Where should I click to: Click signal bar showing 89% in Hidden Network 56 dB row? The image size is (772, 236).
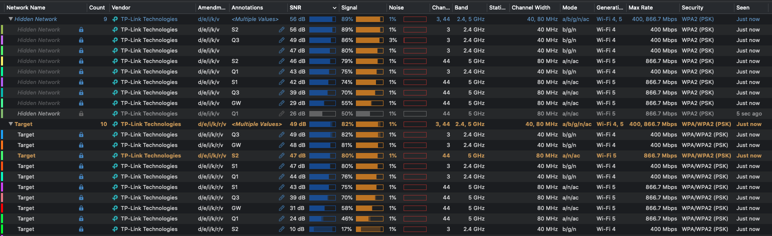point(369,29)
